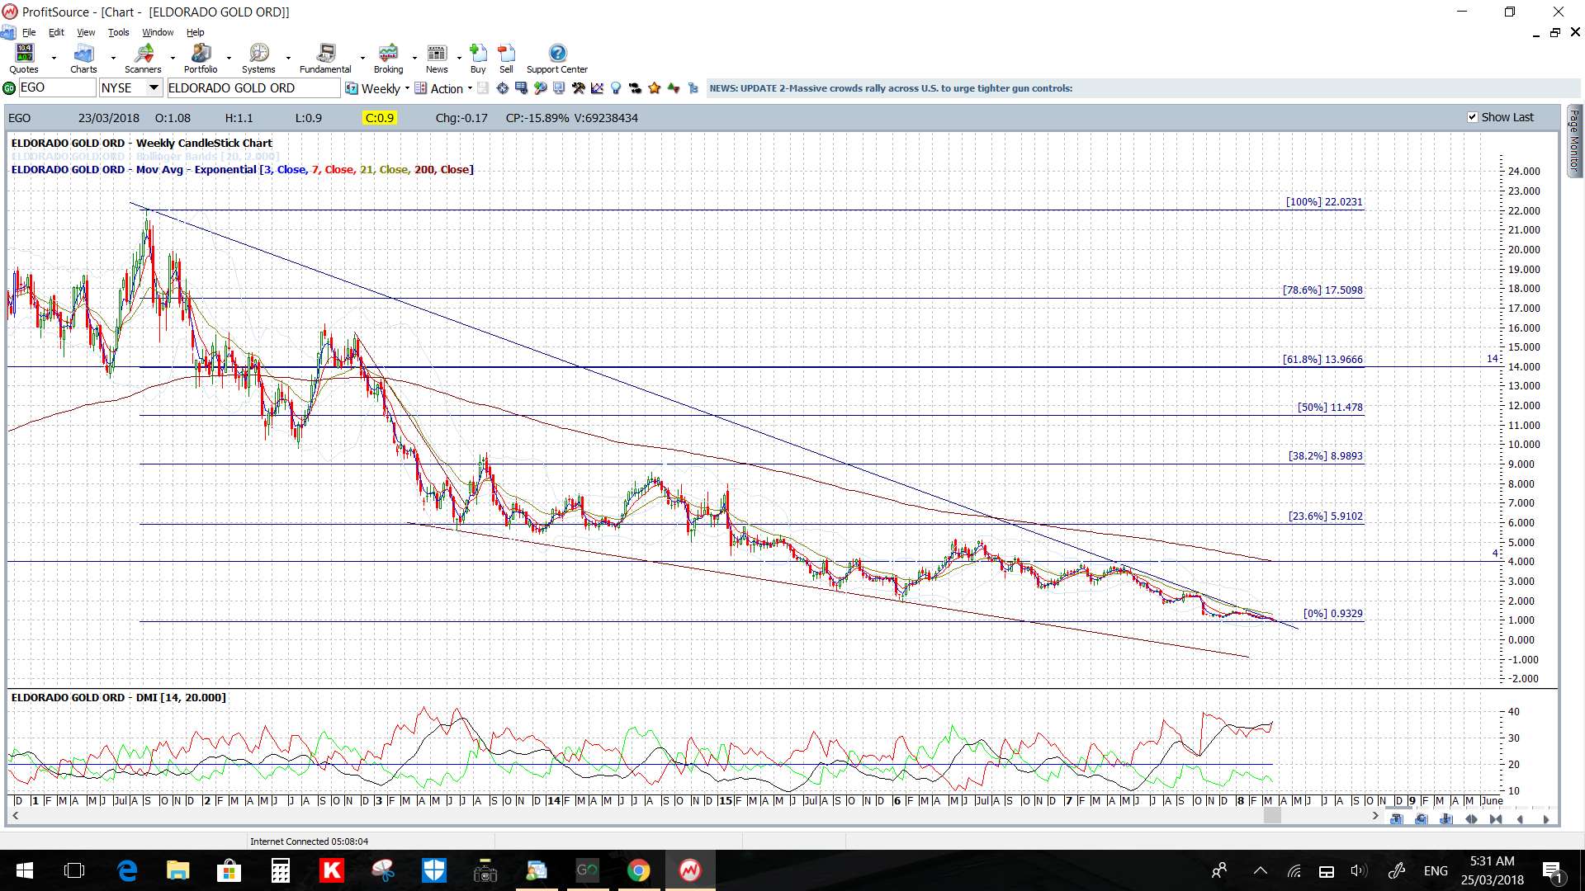This screenshot has height=891, width=1585.
Task: Expand the Scanners dropdown arrow
Action: 173,59
